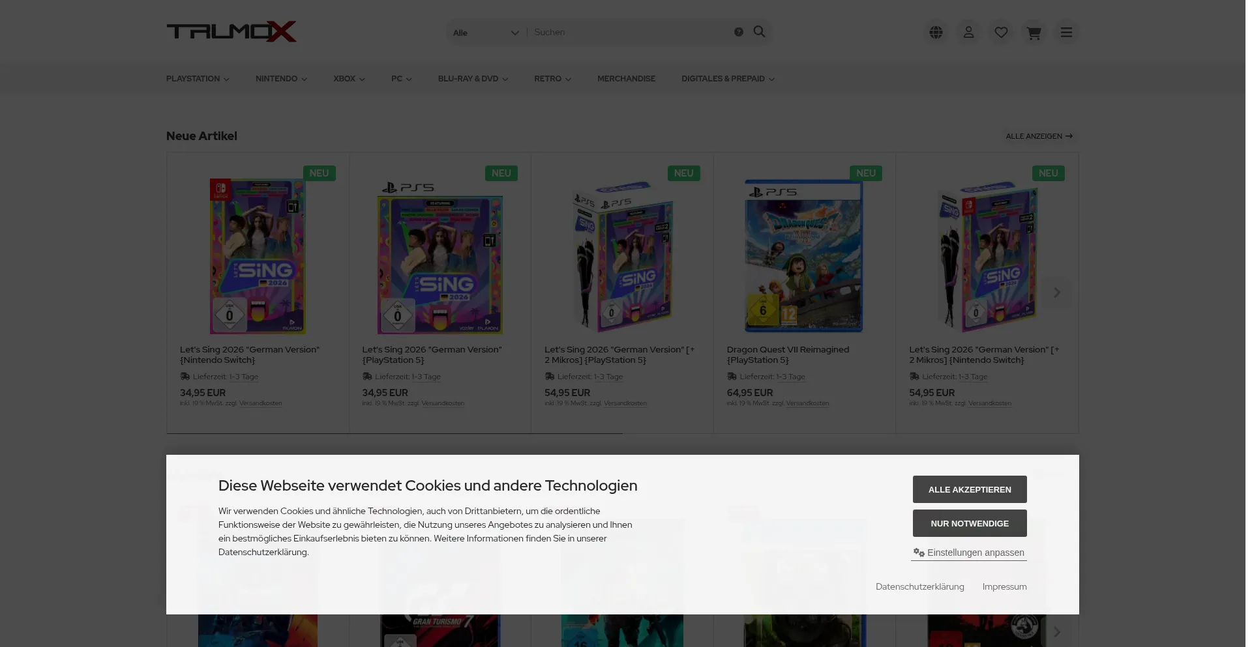Click the gear icon beside Einstellungen anpassen

pyautogui.click(x=919, y=553)
